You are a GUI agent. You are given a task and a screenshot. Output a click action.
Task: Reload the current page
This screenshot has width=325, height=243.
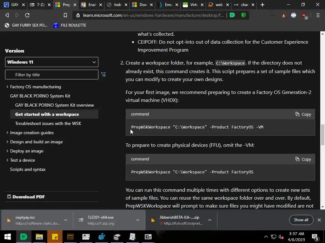pyautogui.click(x=27, y=15)
